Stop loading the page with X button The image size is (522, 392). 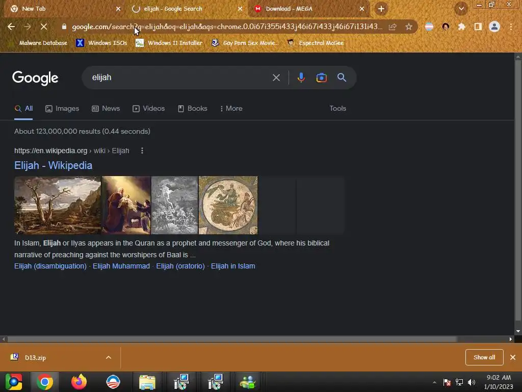click(x=44, y=27)
